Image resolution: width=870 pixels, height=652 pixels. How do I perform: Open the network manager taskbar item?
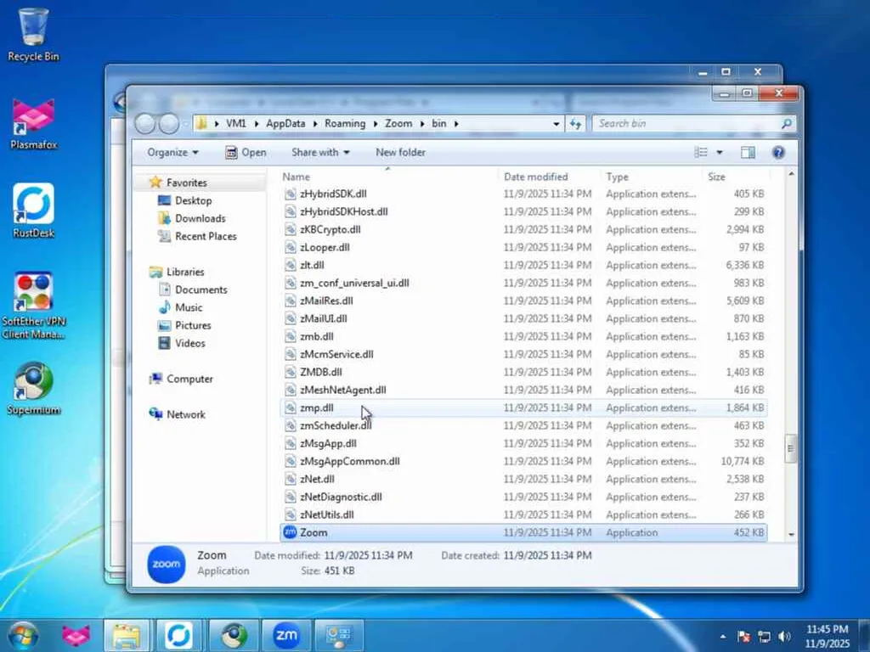[338, 635]
